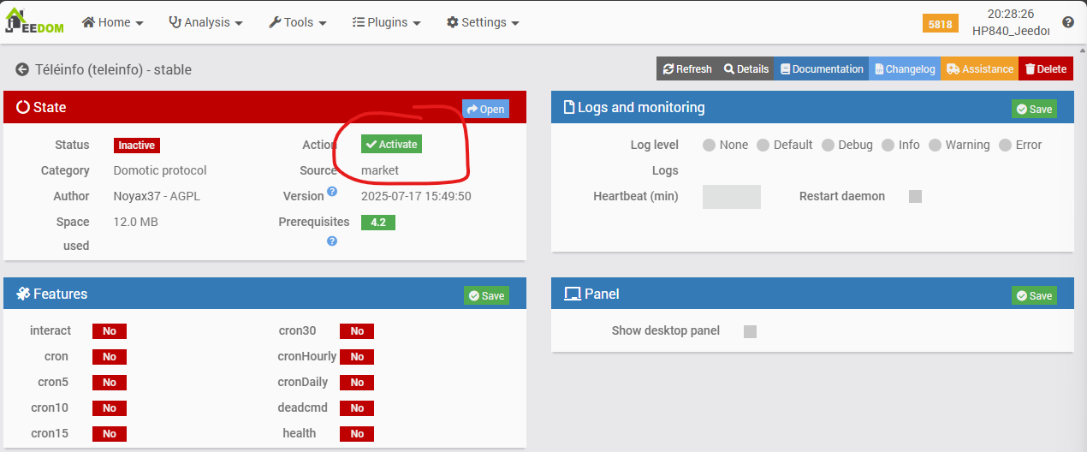1087x452 pixels.
Task: Click the help question mark icon
Action: coord(1067,22)
